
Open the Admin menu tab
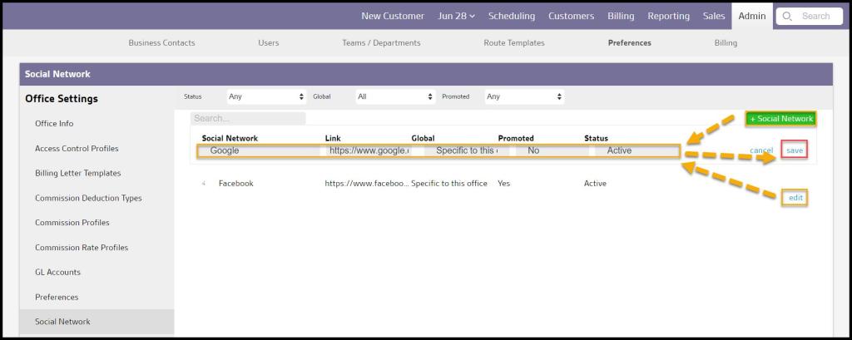(x=752, y=16)
